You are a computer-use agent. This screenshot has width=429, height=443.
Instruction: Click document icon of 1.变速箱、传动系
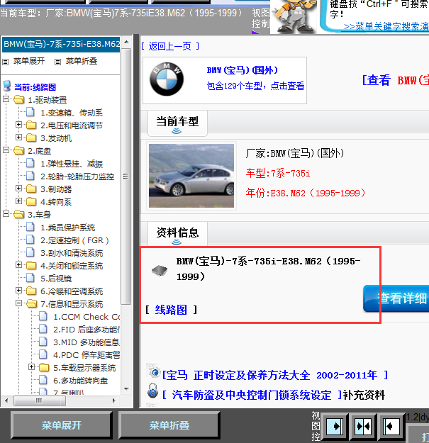[30, 112]
